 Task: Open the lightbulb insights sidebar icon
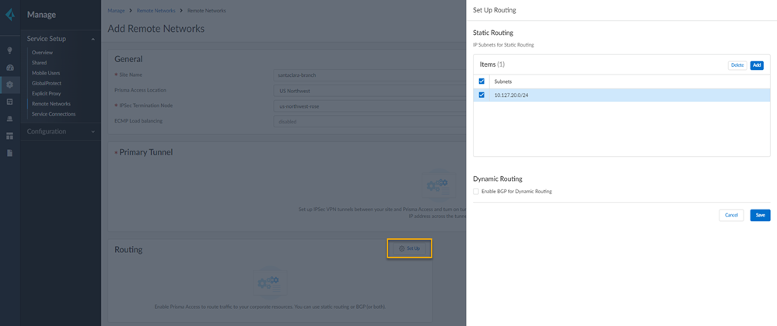coord(10,50)
